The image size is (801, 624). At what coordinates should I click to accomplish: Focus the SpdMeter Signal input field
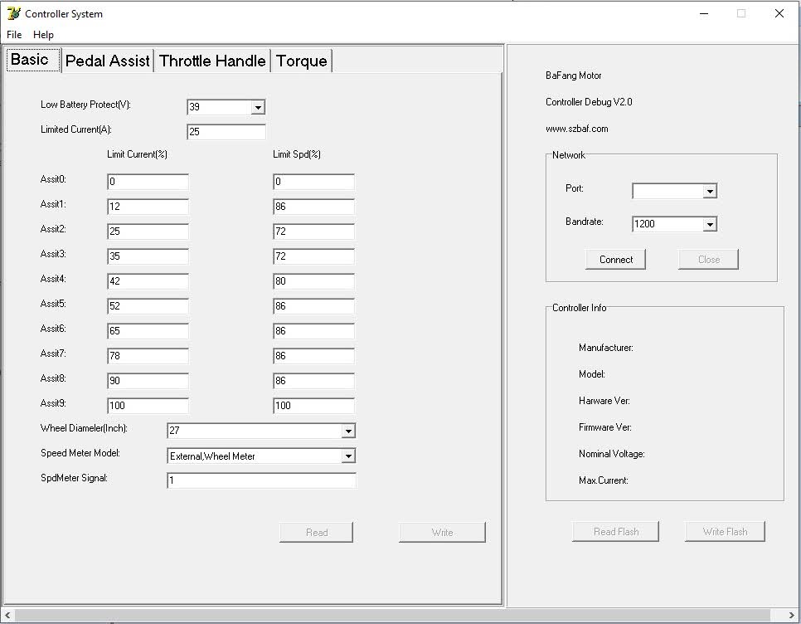click(261, 480)
